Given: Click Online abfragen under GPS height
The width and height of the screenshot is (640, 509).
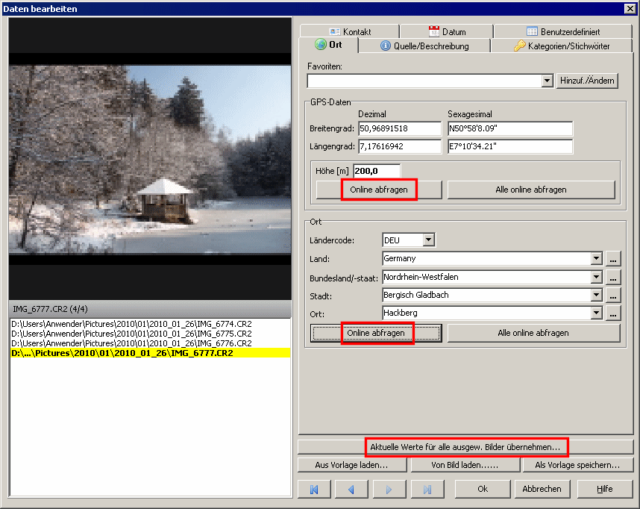Looking at the screenshot, I should coord(378,190).
